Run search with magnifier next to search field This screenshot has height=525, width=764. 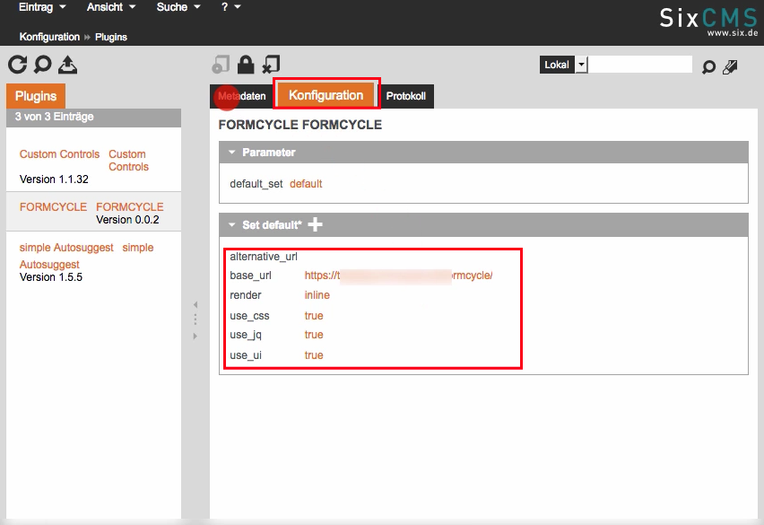(x=708, y=66)
